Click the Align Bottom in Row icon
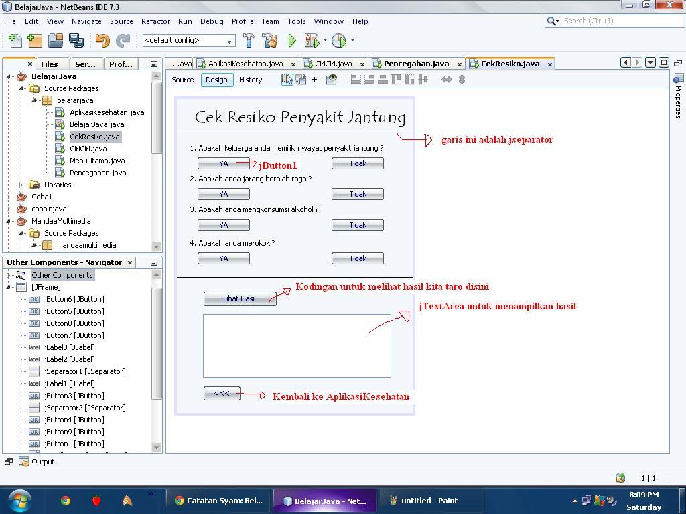Image resolution: width=686 pixels, height=514 pixels. point(409,80)
